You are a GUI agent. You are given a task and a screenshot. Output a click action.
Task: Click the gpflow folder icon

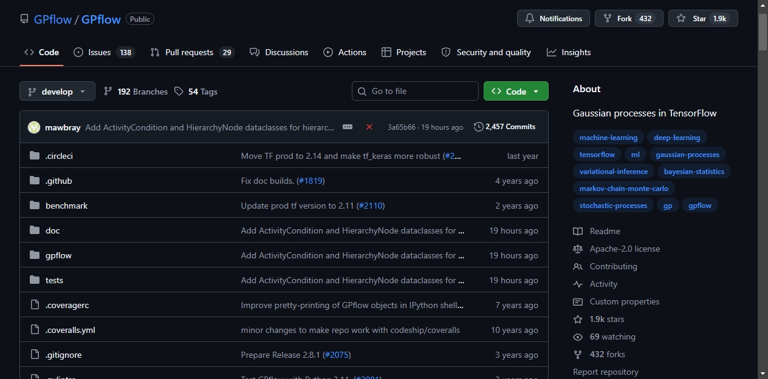pyautogui.click(x=35, y=255)
